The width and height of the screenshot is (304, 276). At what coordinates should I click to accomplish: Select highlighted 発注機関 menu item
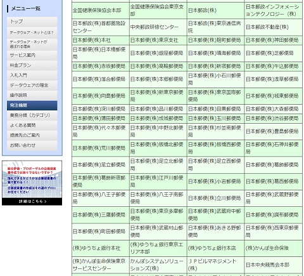[32, 105]
